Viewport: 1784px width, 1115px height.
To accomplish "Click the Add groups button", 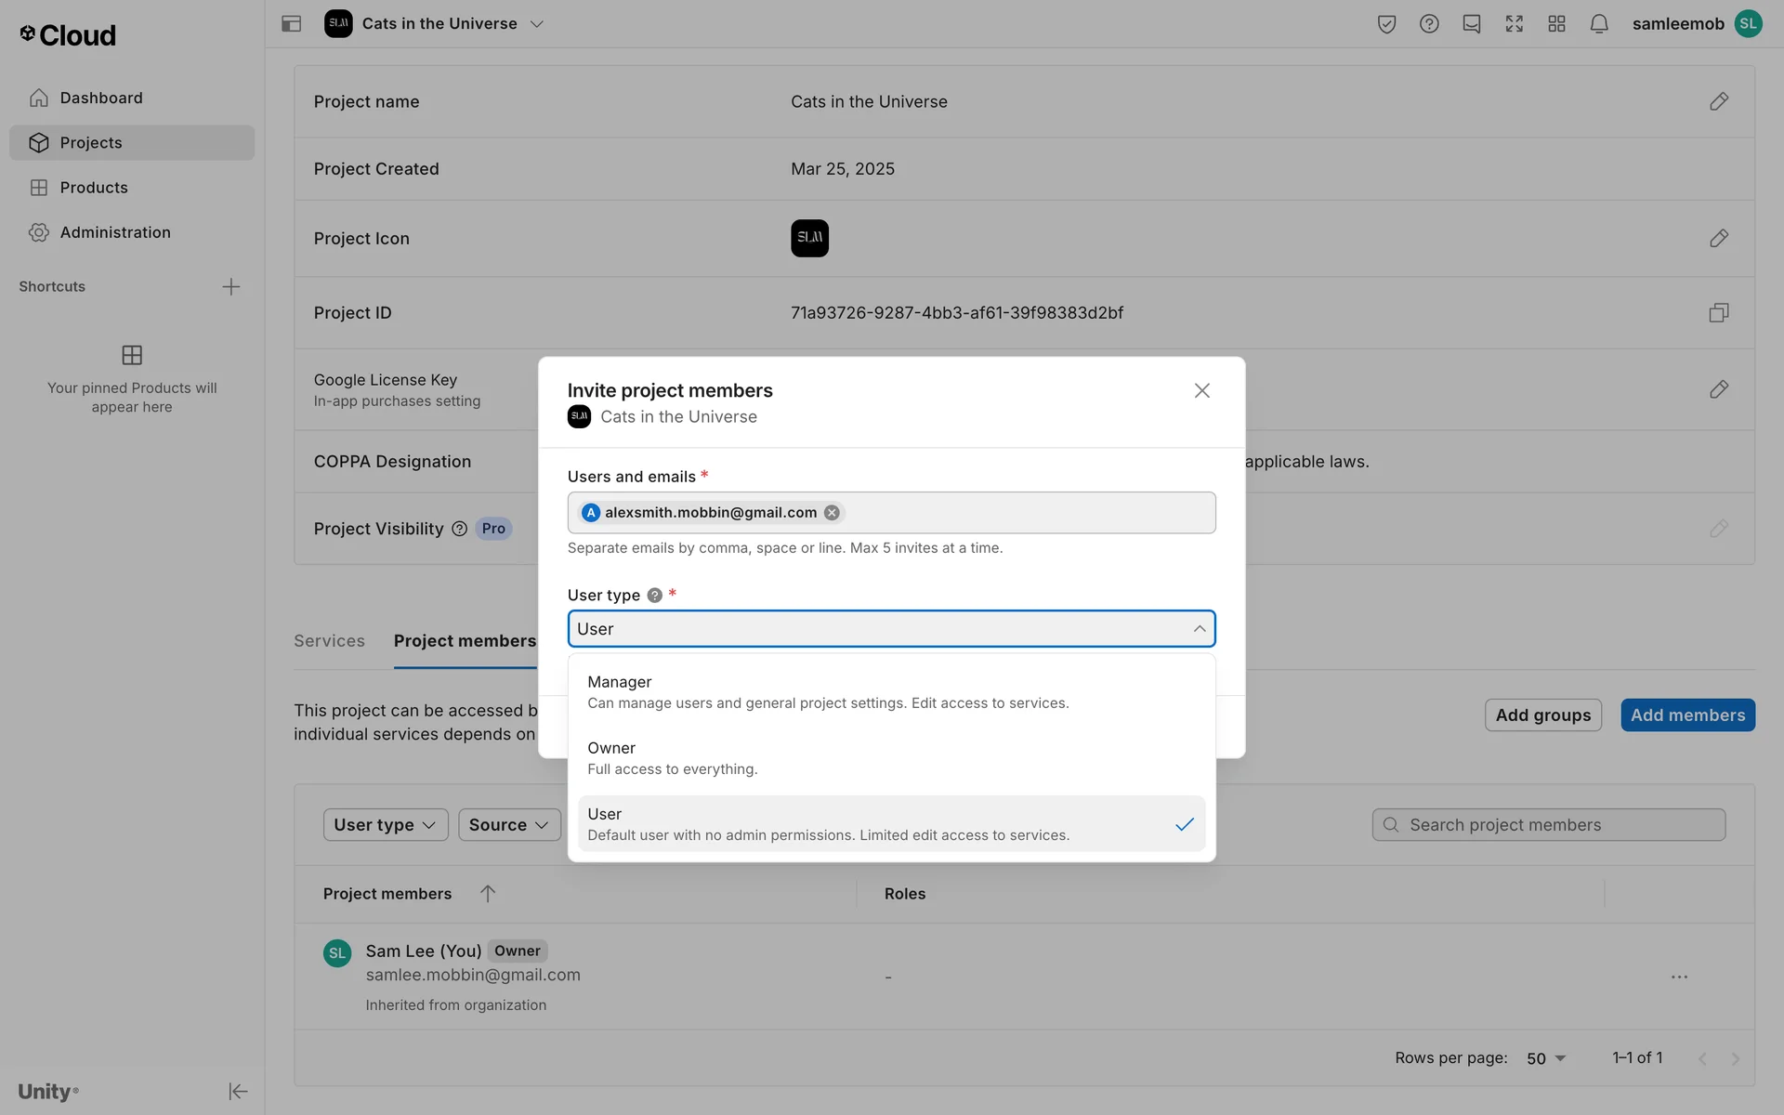I will [x=1542, y=715].
